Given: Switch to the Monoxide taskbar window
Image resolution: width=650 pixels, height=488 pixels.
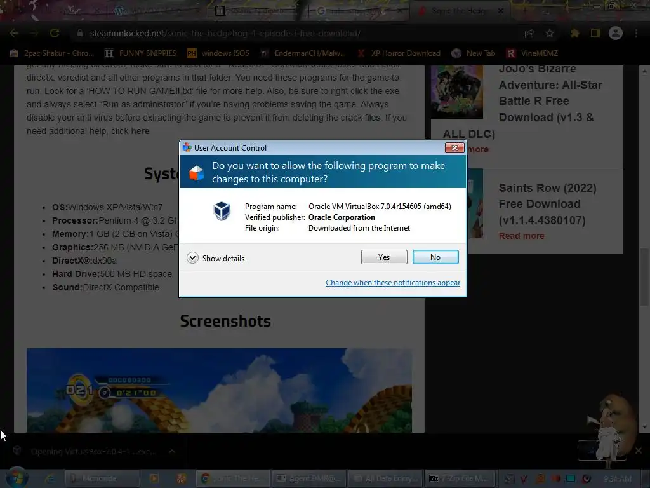Looking at the screenshot, I should (102, 478).
